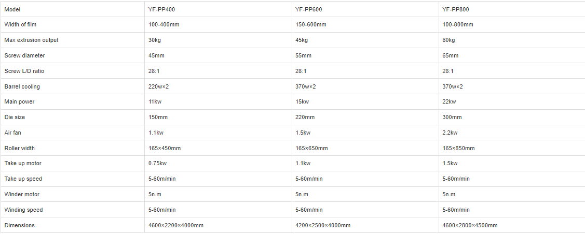Select the 165×850mm roller width value
Image resolution: width=585 pixels, height=234 pixels.
coord(458,149)
